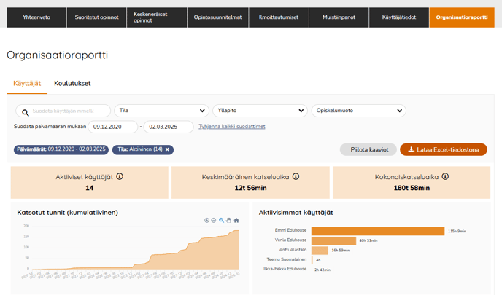The width and height of the screenshot is (502, 295).
Task: Open the Ylläpito dropdown
Action: point(260,111)
